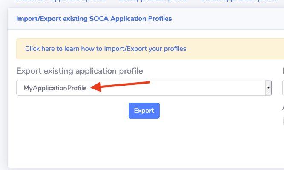The width and height of the screenshot is (284, 170).
Task: Click the red arrow's tail end
Action: point(149,82)
